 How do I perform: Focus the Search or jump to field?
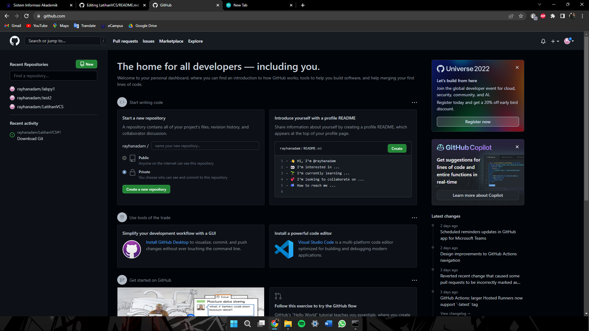66,41
